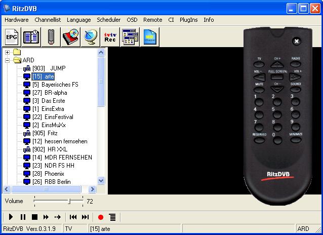
Task: Click the MD Wrapper plugin icon
Action: pos(150,37)
